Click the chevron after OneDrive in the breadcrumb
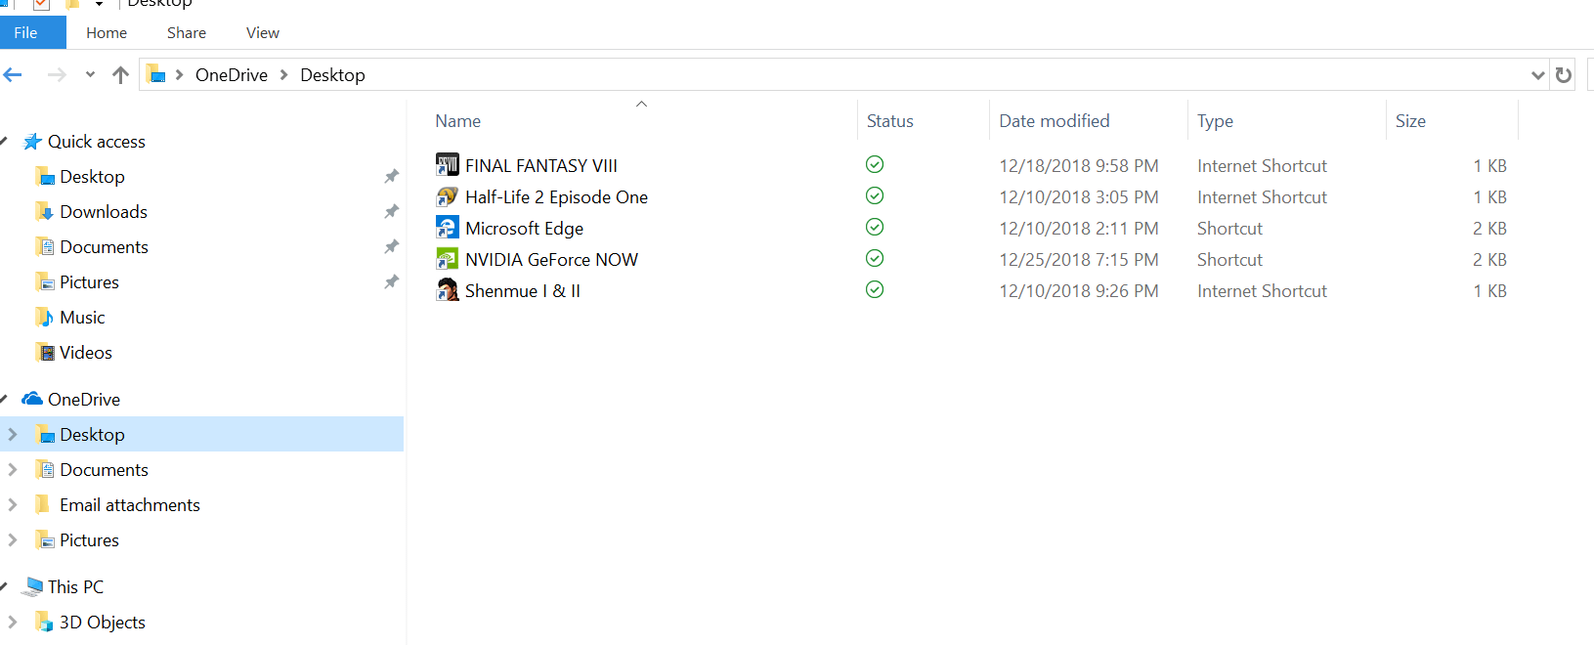 point(284,75)
